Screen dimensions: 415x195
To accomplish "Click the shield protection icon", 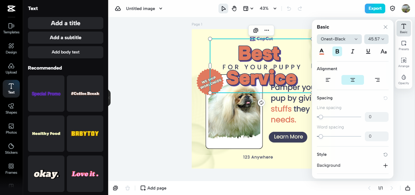I will click(x=393, y=8).
